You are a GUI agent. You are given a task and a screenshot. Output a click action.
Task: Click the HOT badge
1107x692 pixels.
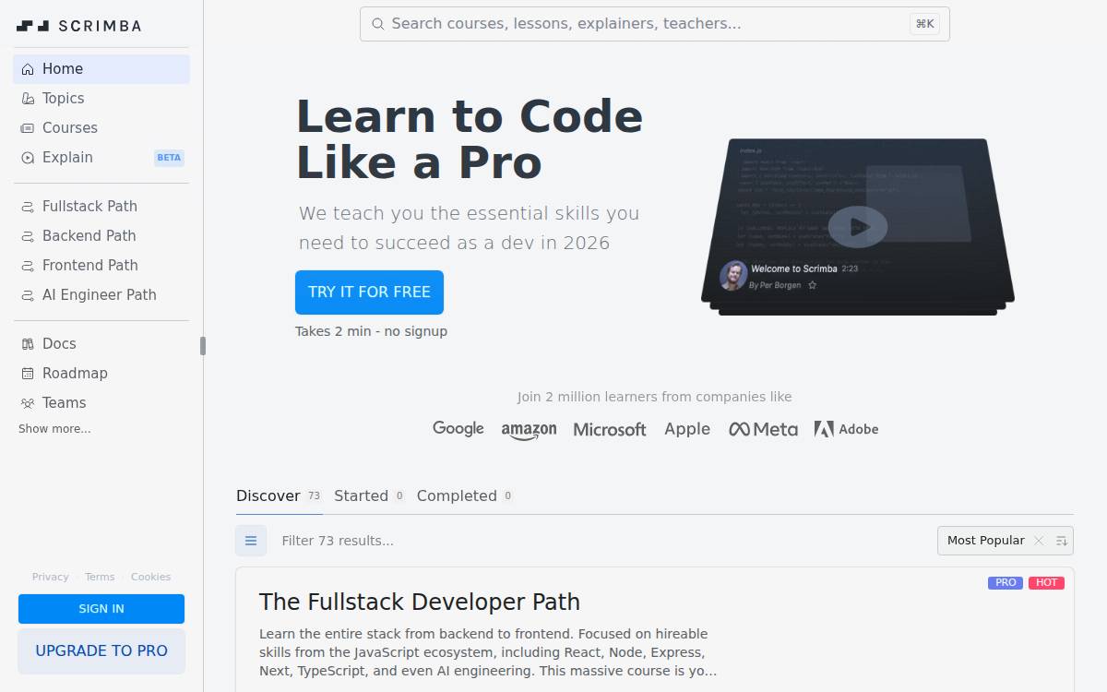[1046, 583]
